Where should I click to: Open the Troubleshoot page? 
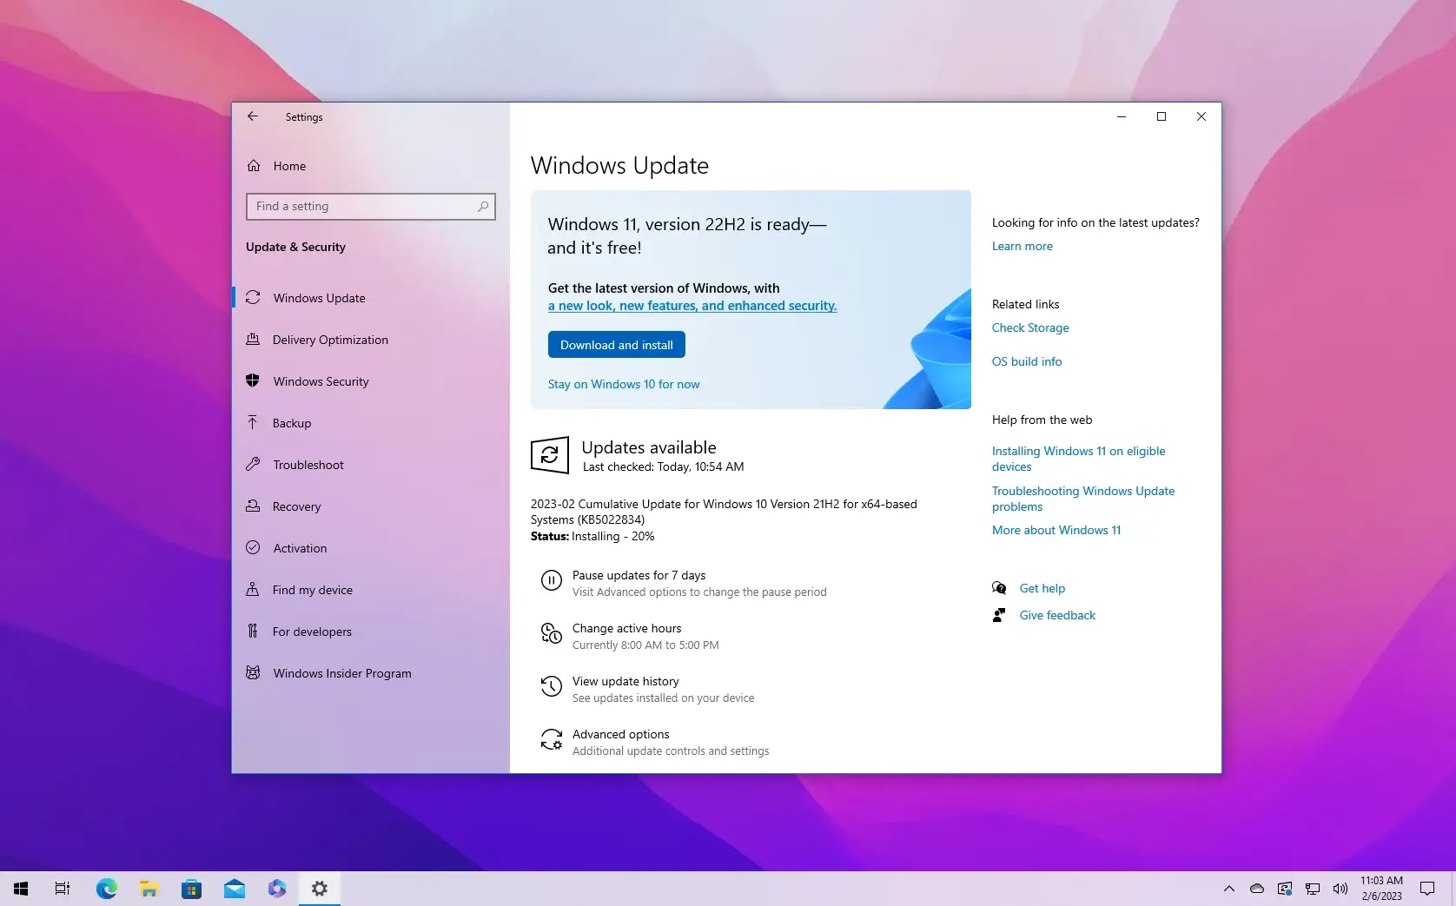371,465
